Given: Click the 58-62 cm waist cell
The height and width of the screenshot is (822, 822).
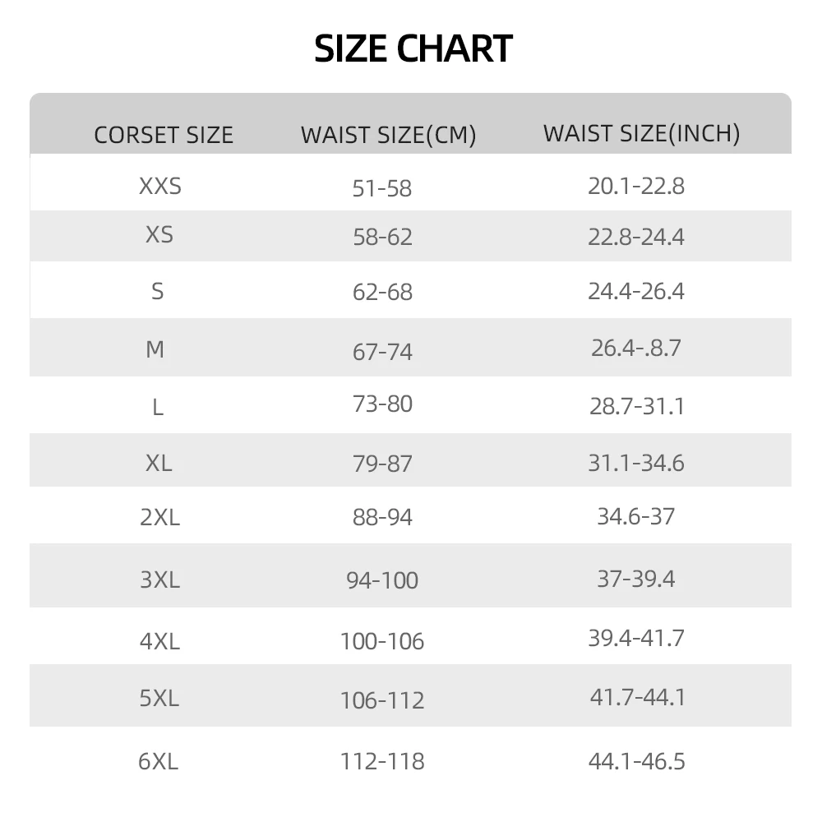Looking at the screenshot, I should pos(382,238).
